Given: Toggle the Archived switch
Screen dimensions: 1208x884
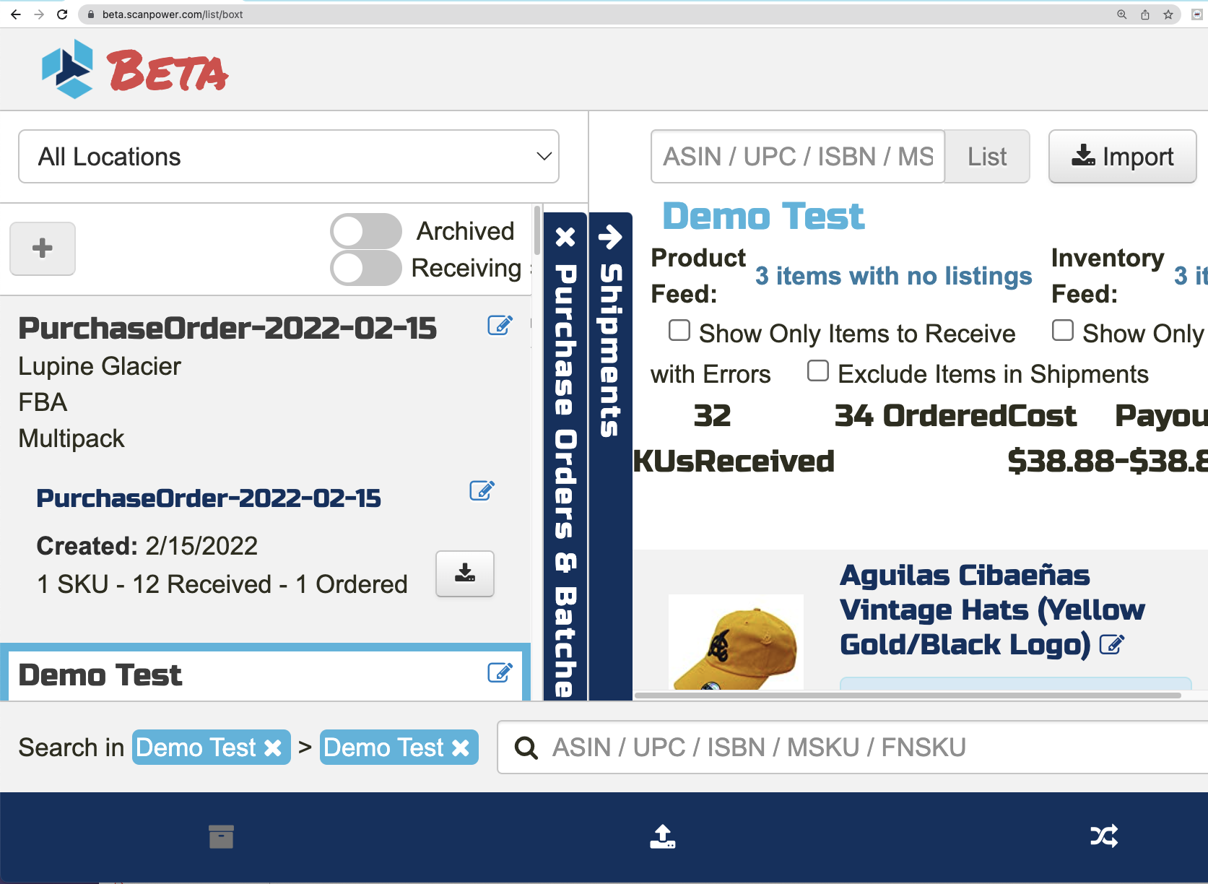Looking at the screenshot, I should click(x=366, y=231).
